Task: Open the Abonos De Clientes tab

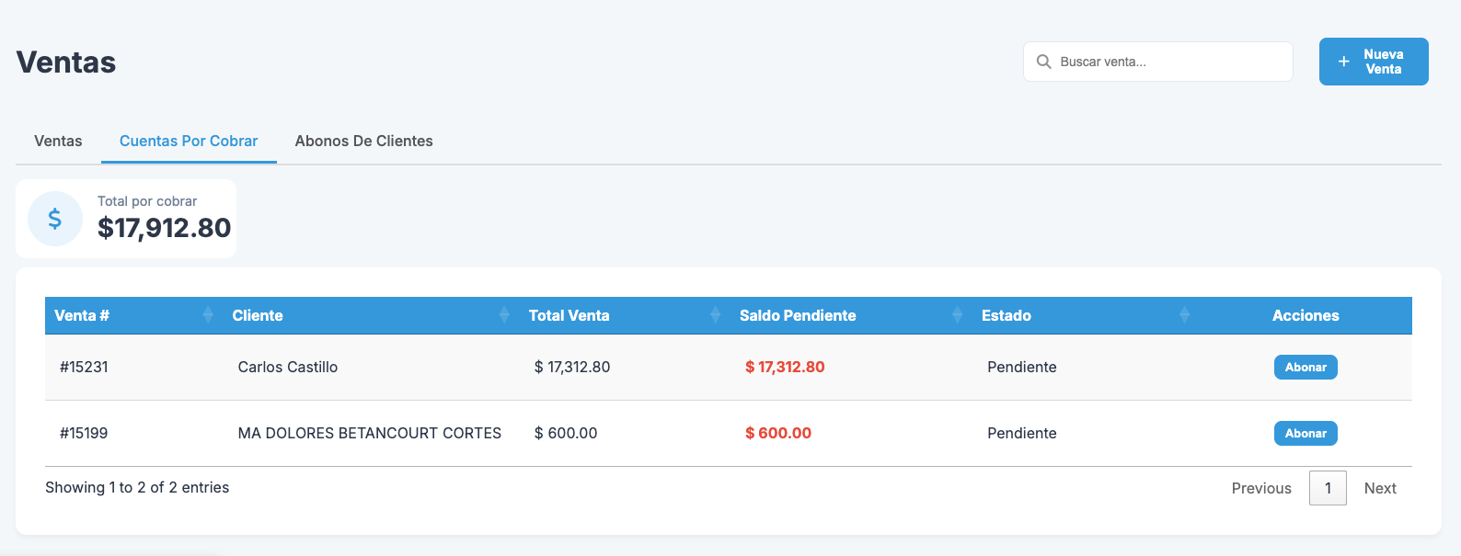Action: (x=363, y=141)
